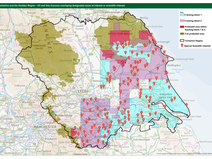Image resolution: width=212 pixels, height=159 pixels.
Task: Click the Skipton label
Action: click(x=52, y=75)
